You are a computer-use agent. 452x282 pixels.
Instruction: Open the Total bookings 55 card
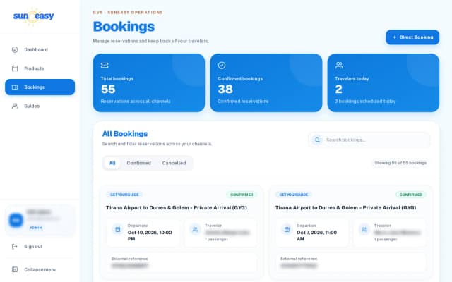click(149, 82)
